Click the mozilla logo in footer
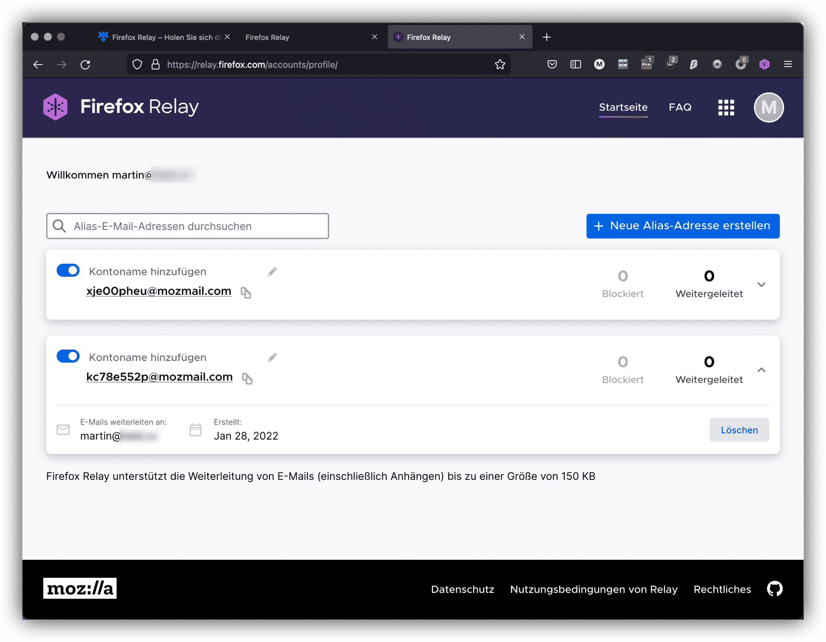This screenshot has height=642, width=826. tap(80, 588)
